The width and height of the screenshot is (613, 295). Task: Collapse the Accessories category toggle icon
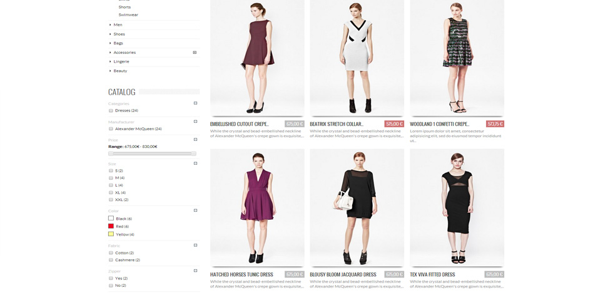(x=195, y=52)
